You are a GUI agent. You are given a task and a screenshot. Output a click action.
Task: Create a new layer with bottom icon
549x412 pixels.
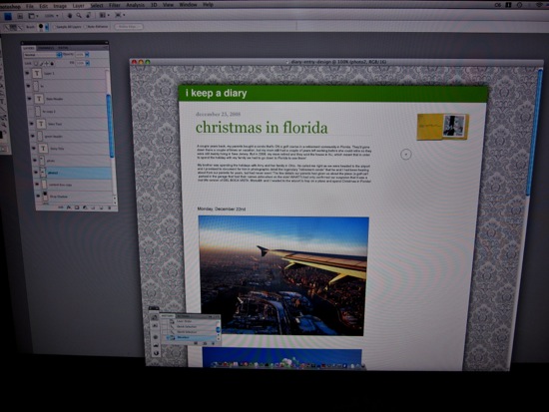pos(101,207)
